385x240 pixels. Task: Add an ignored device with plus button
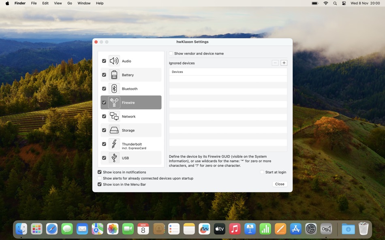284,63
